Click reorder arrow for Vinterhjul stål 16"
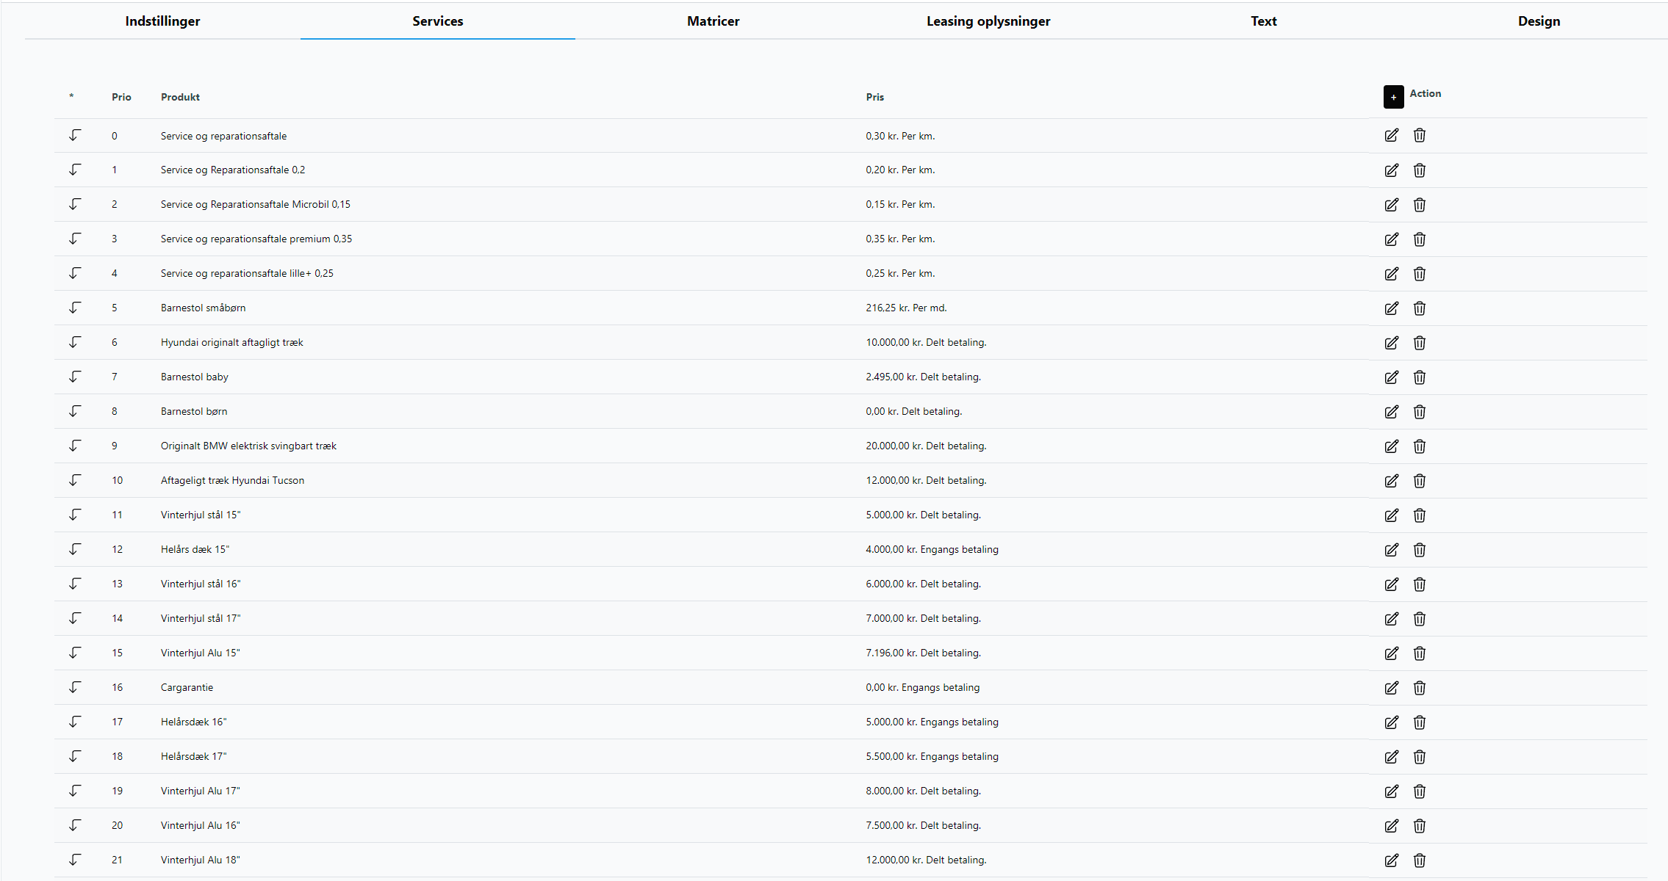The height and width of the screenshot is (881, 1668). tap(75, 584)
